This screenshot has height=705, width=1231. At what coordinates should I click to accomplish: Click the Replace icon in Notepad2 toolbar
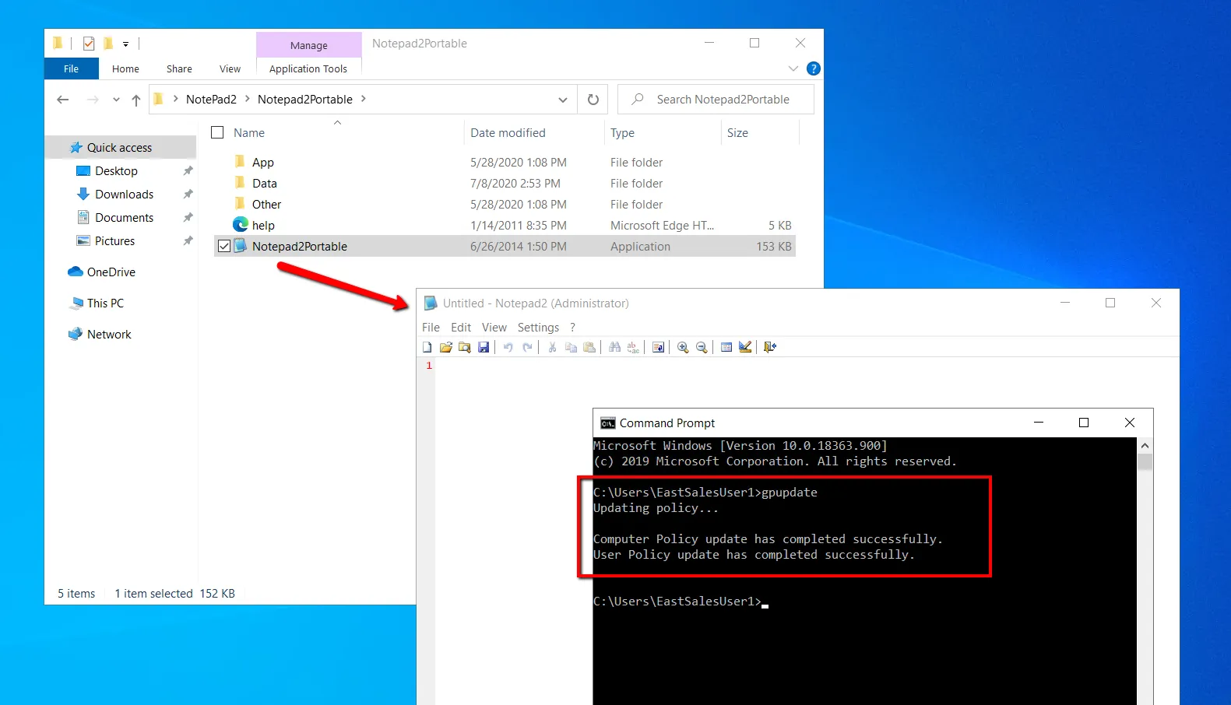[633, 347]
